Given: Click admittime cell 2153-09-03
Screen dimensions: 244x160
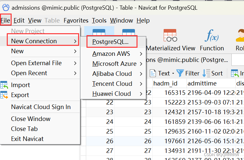Looking at the screenshot, I should (x=211, y=103).
